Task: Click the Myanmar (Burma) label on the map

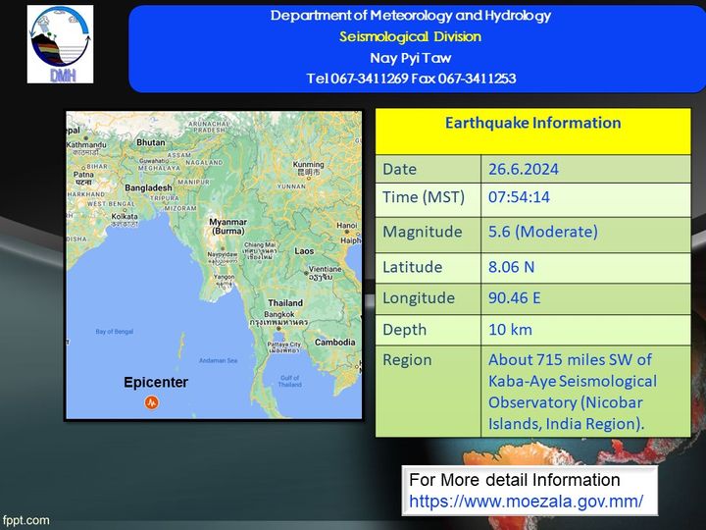Action: point(228,227)
